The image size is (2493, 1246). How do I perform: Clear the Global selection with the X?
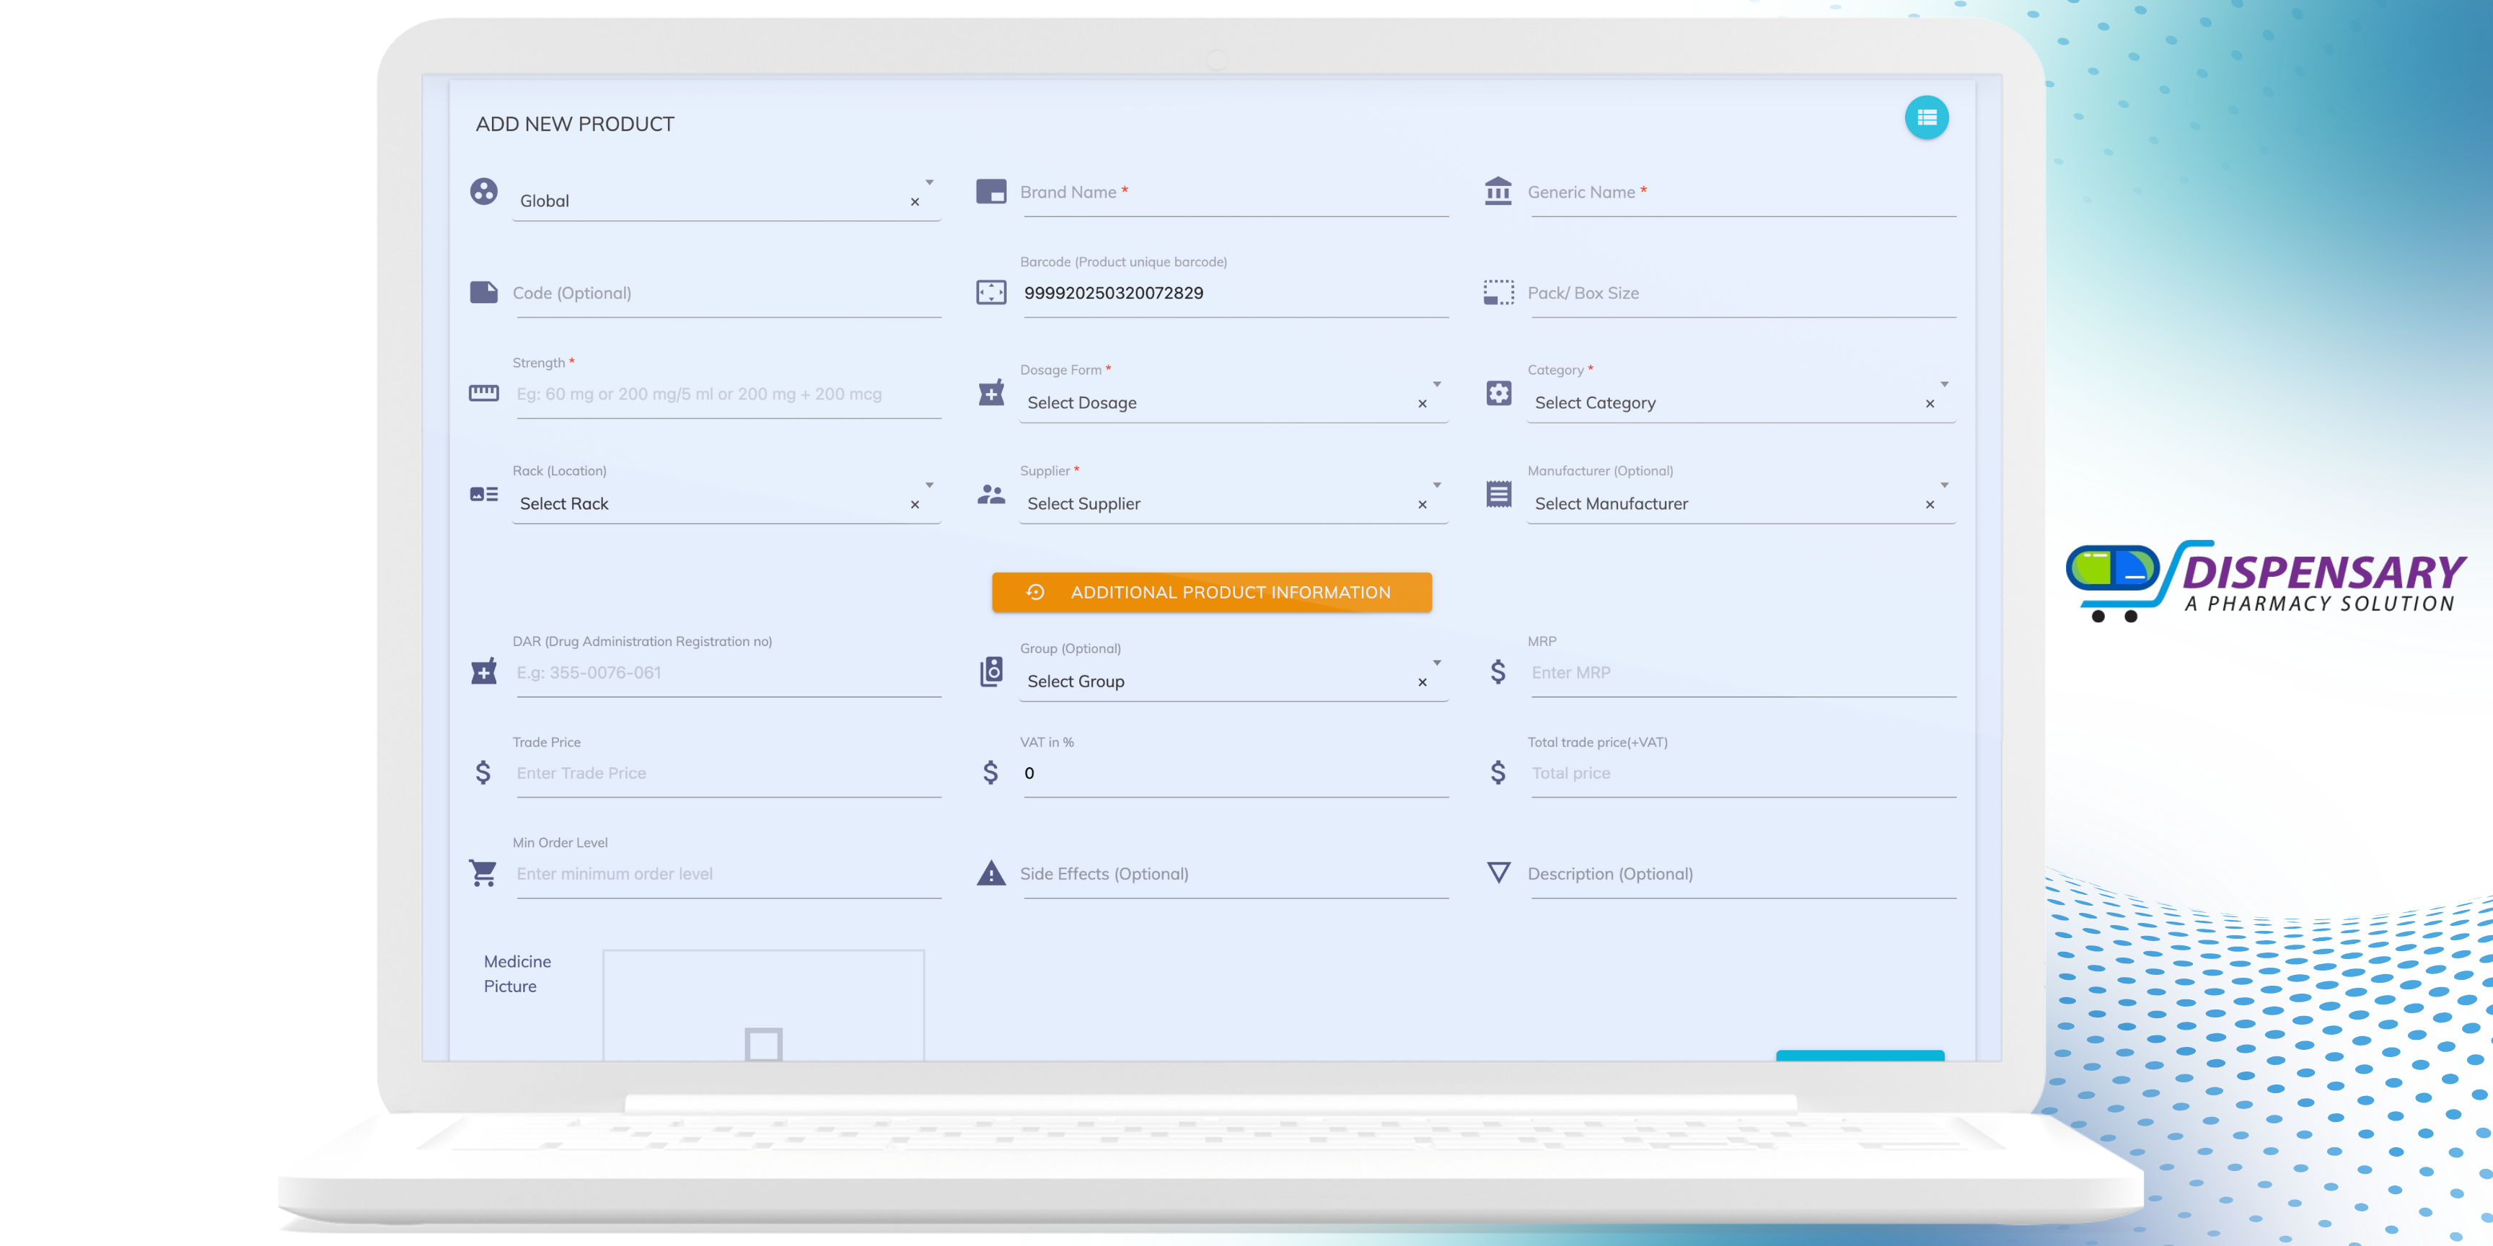click(915, 202)
